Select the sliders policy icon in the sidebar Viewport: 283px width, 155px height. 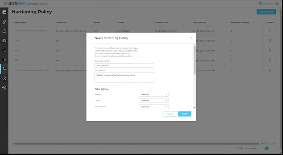tap(4, 69)
